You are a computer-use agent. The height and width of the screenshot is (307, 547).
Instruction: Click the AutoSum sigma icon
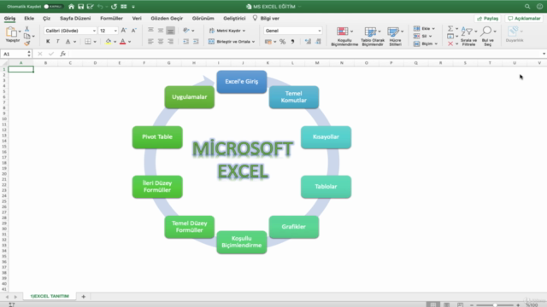[x=450, y=28]
